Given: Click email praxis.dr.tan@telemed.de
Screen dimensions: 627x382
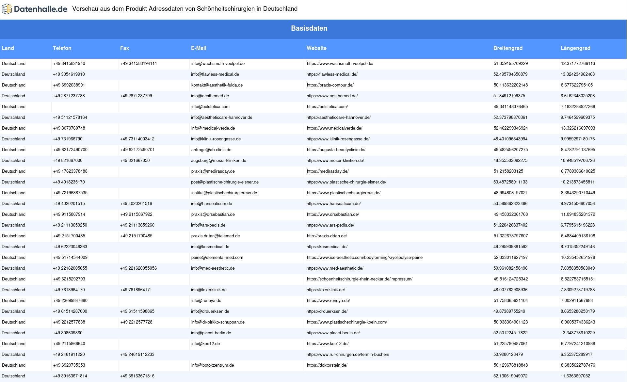Looking at the screenshot, I should (x=216, y=236).
